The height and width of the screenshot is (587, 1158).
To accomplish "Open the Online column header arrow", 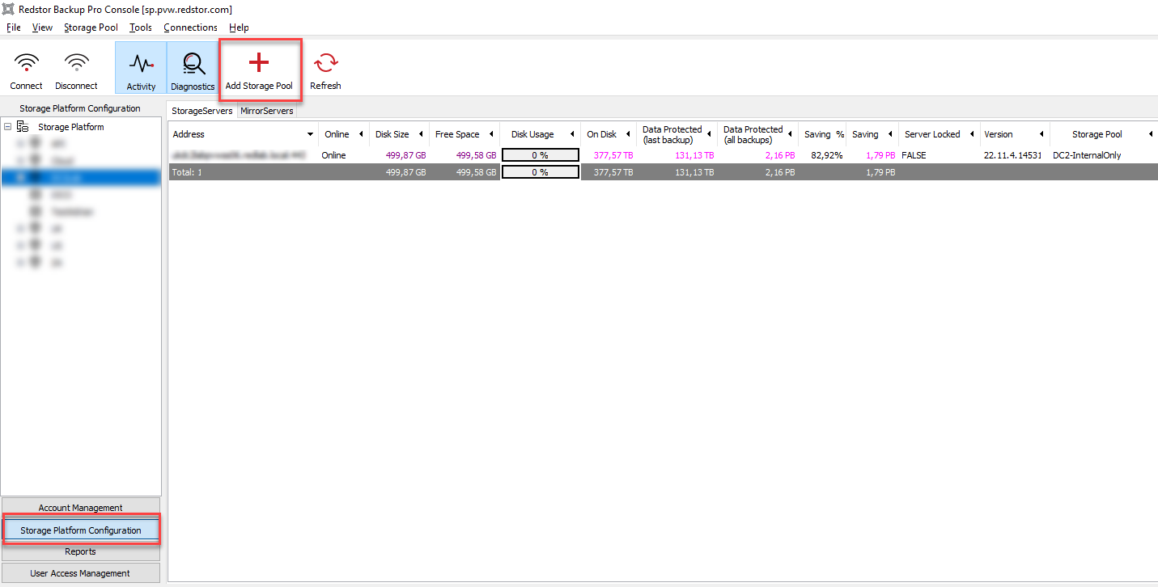I will coord(360,134).
